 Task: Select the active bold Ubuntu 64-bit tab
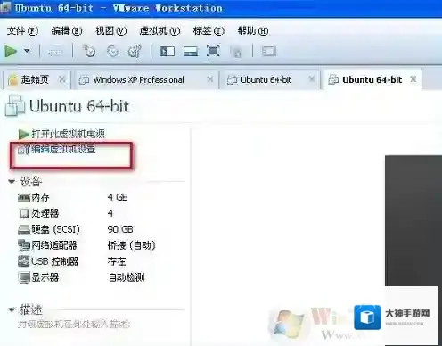(x=372, y=79)
